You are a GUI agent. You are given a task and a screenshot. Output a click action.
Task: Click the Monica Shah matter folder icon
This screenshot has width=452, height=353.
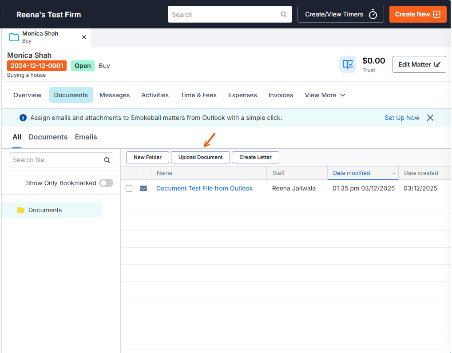coord(14,37)
